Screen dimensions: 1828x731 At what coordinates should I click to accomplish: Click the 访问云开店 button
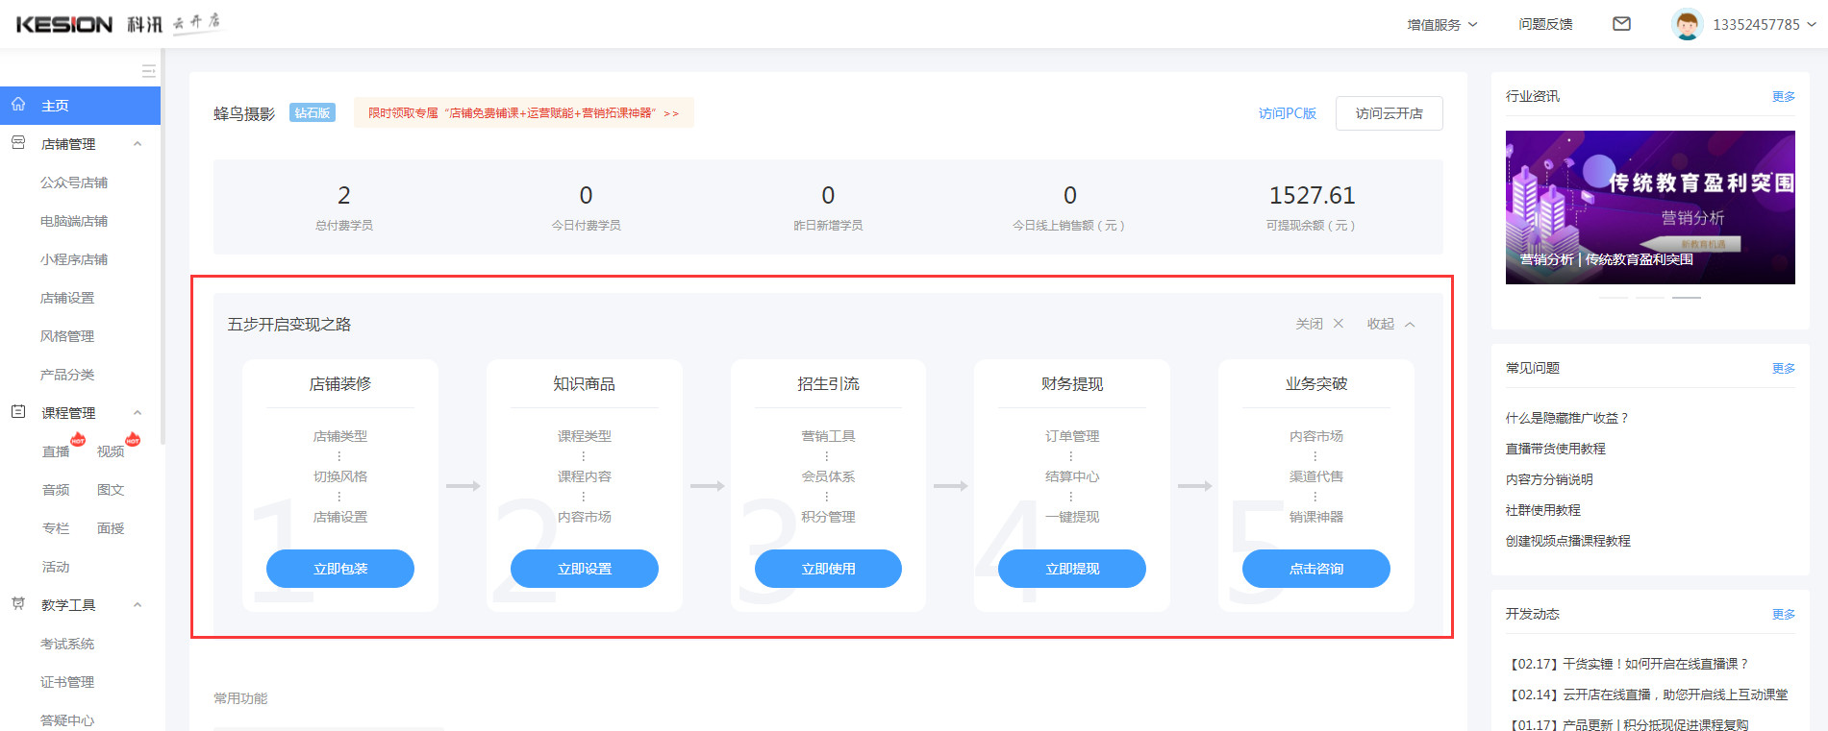[1389, 113]
